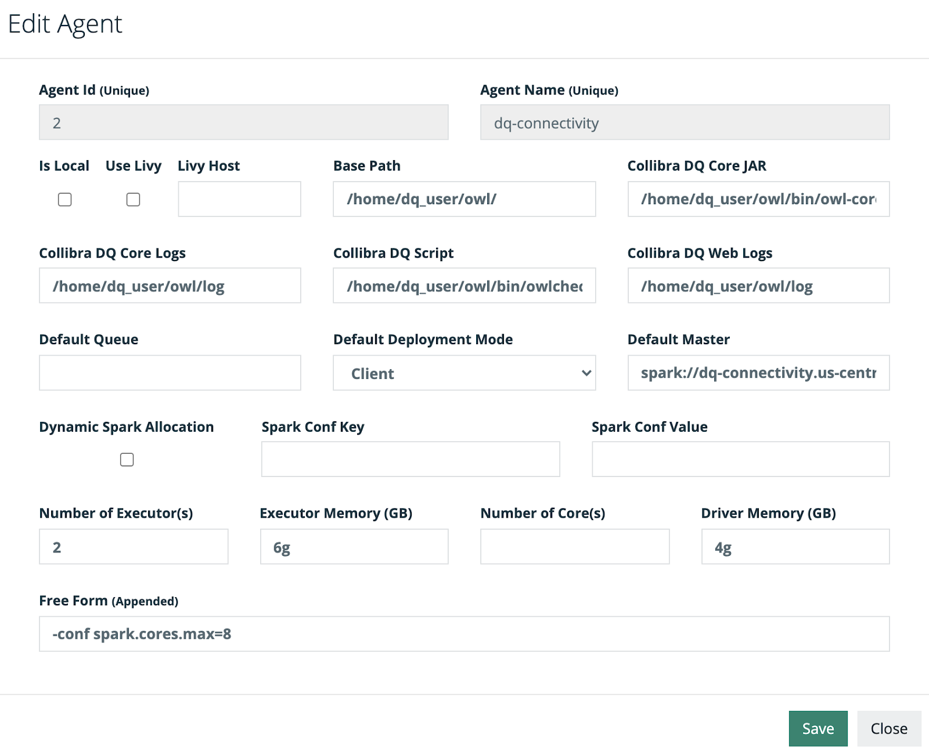Focus the Collibra DQ Script field
This screenshot has height=755, width=929.
pyautogui.click(x=464, y=286)
